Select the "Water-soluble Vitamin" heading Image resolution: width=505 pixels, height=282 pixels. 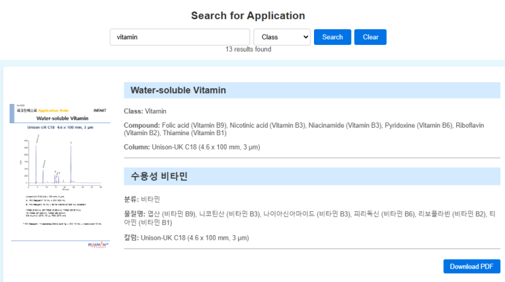178,90
